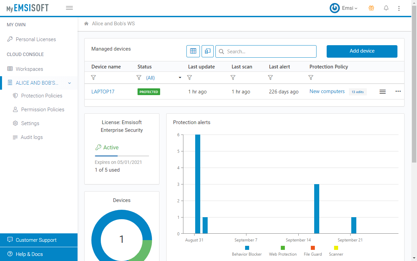417x261 pixels.
Task: Toggle Behavior Blocker legend swatch
Action: (247, 248)
